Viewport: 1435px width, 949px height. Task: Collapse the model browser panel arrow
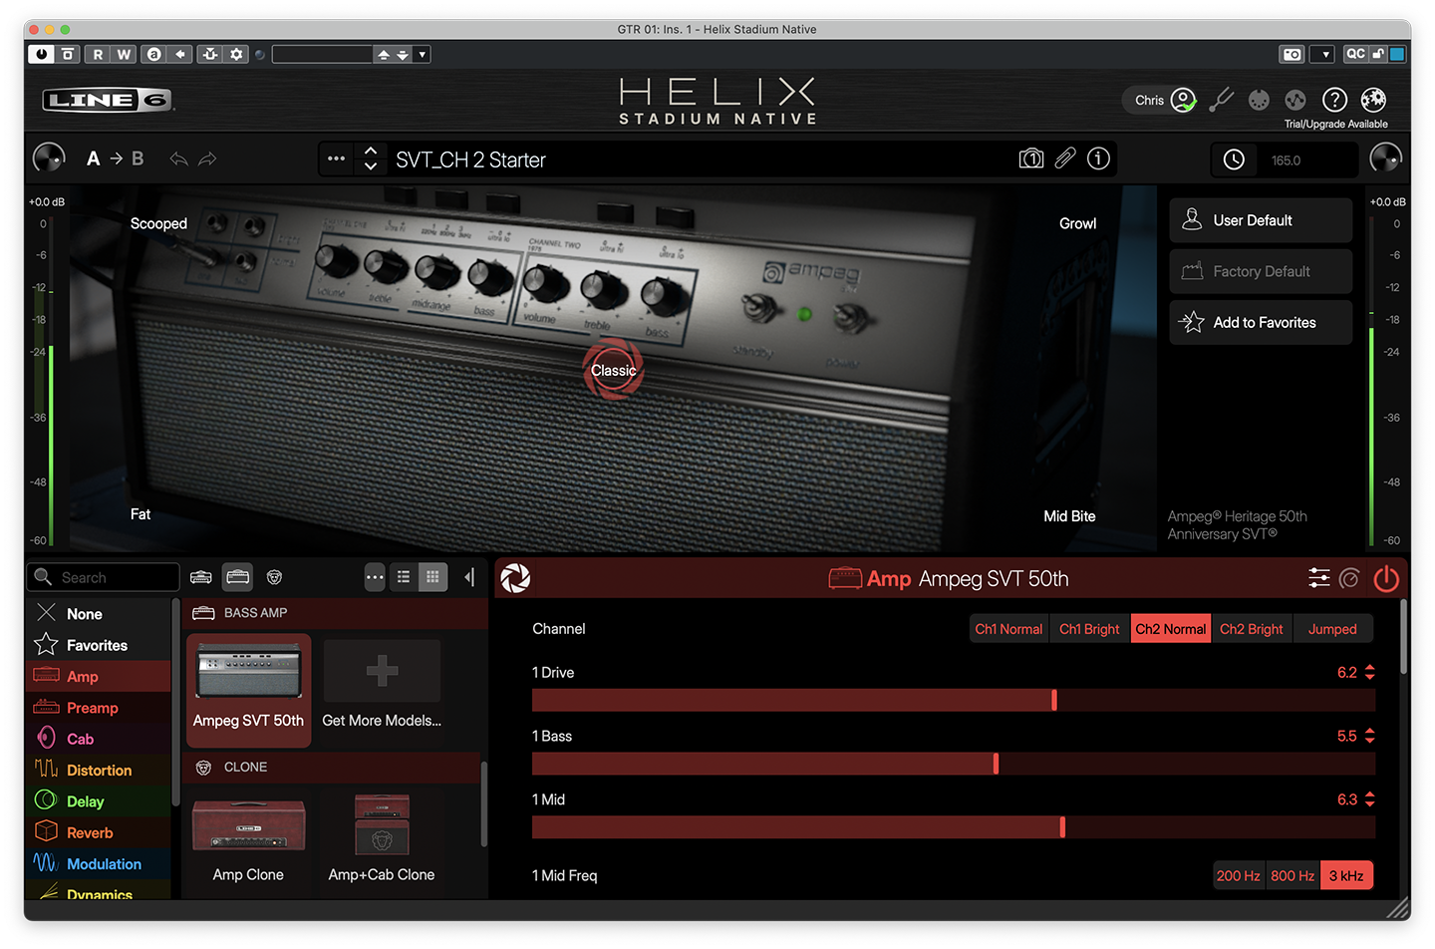[469, 577]
